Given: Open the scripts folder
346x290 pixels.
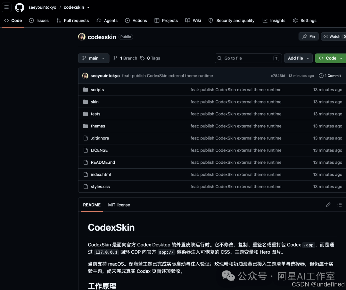Looking at the screenshot, I should (x=97, y=90).
